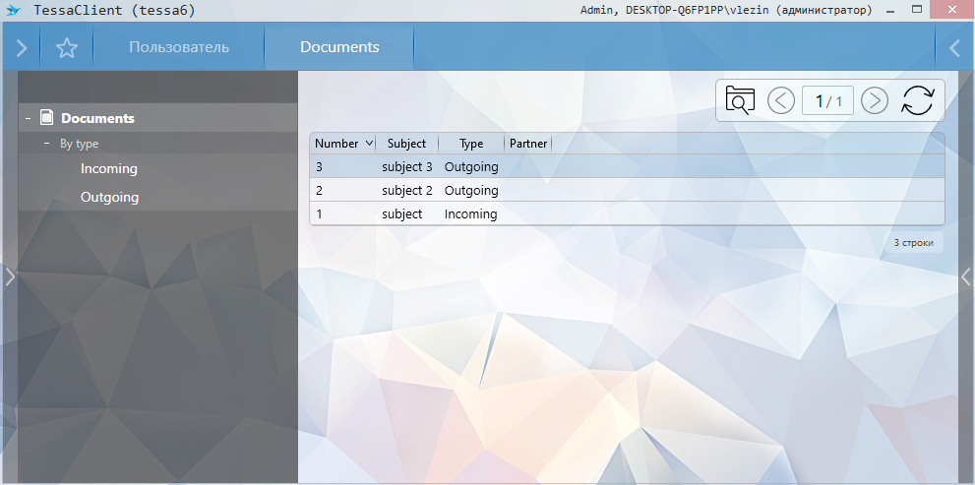Select Incoming in the document tree
This screenshot has height=485, width=975.
click(108, 169)
